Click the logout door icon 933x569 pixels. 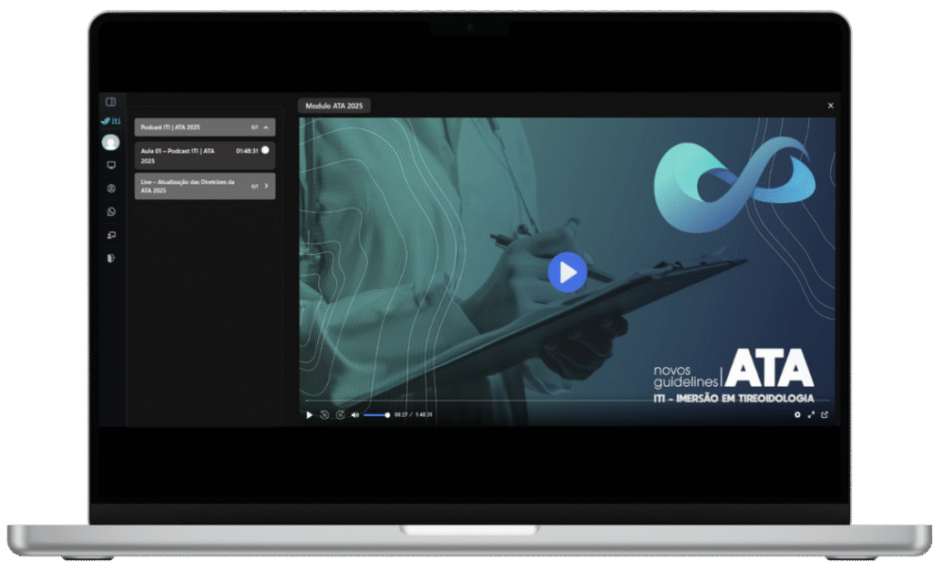tap(110, 259)
